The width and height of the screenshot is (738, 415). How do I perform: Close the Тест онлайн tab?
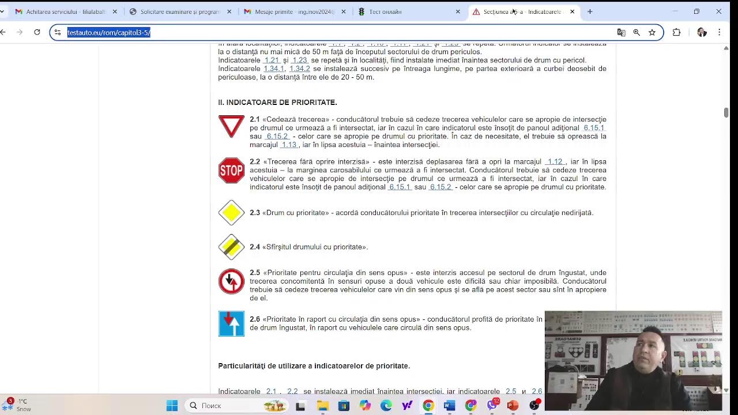(x=458, y=12)
